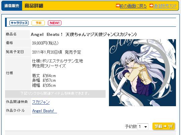Click the shopping cart icon on 予約 button
Viewport: 181px width, 135px height.
[171, 126]
